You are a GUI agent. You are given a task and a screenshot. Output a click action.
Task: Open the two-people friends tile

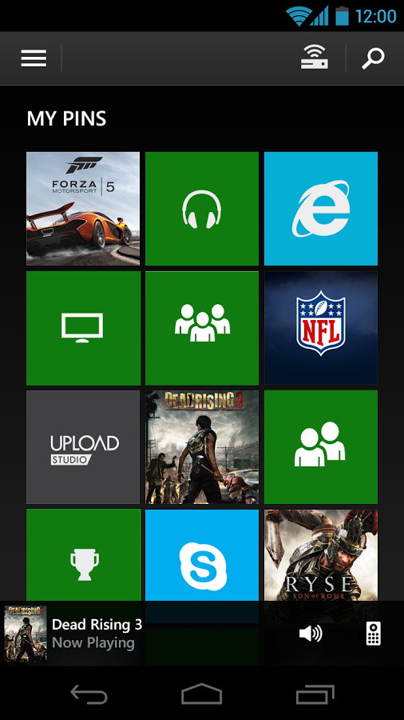321,447
